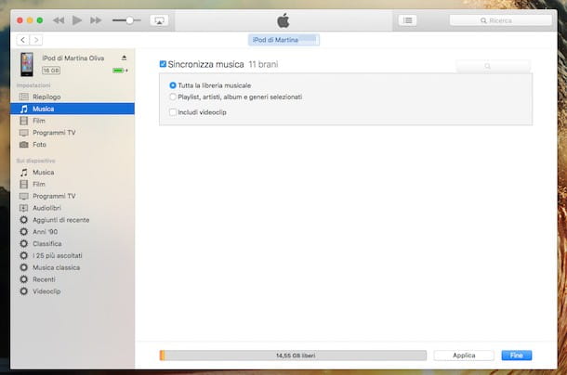Image resolution: width=567 pixels, height=375 pixels.
Task: Click the Ricerca search field
Action: point(500,20)
